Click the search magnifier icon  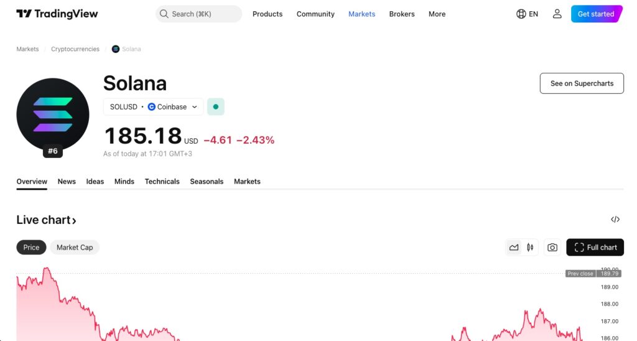[164, 14]
